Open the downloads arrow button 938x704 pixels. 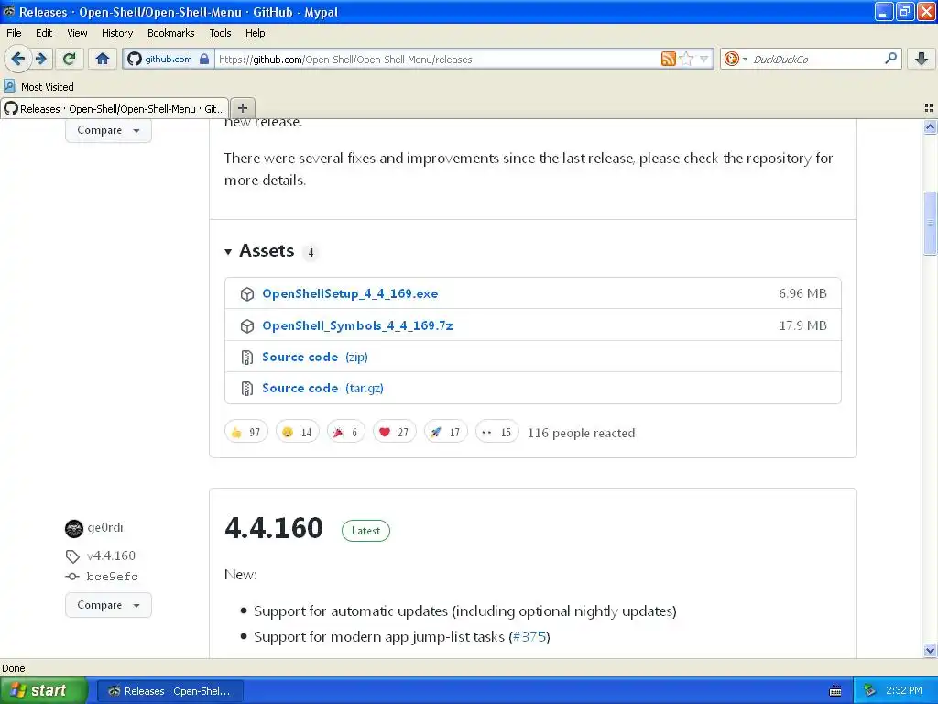[x=922, y=59]
